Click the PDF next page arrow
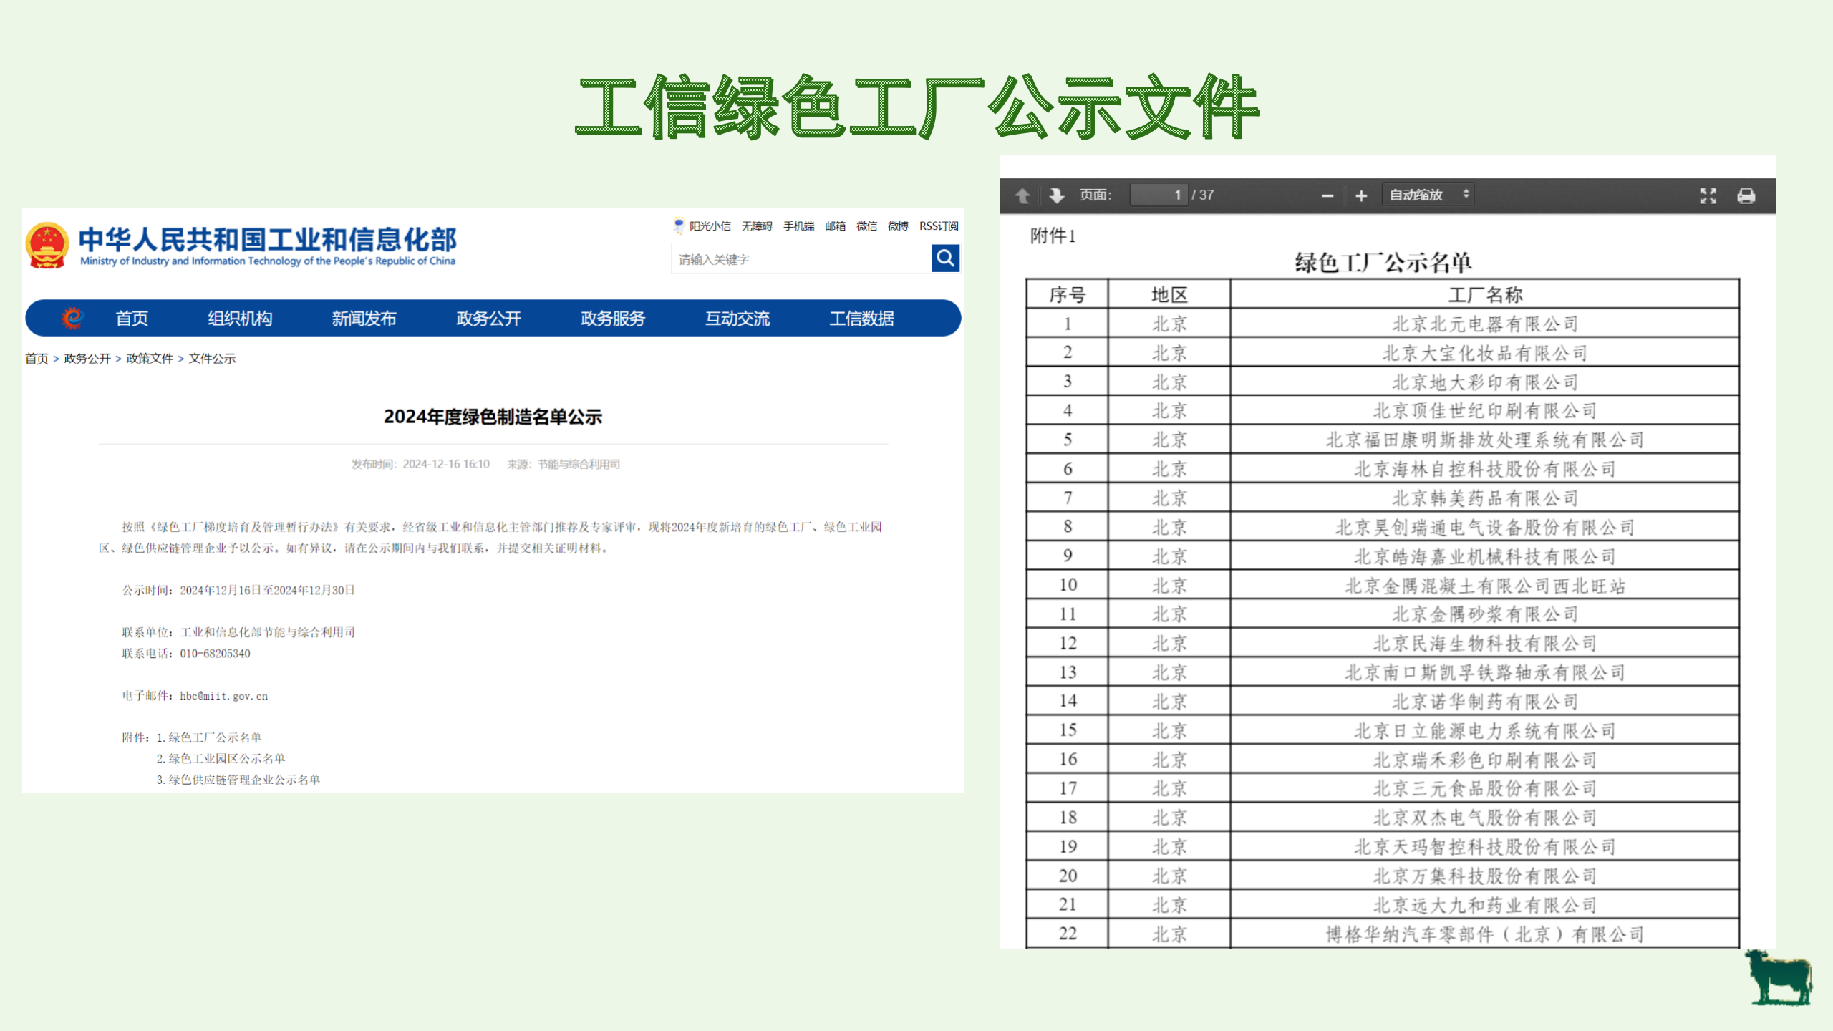 click(1057, 195)
